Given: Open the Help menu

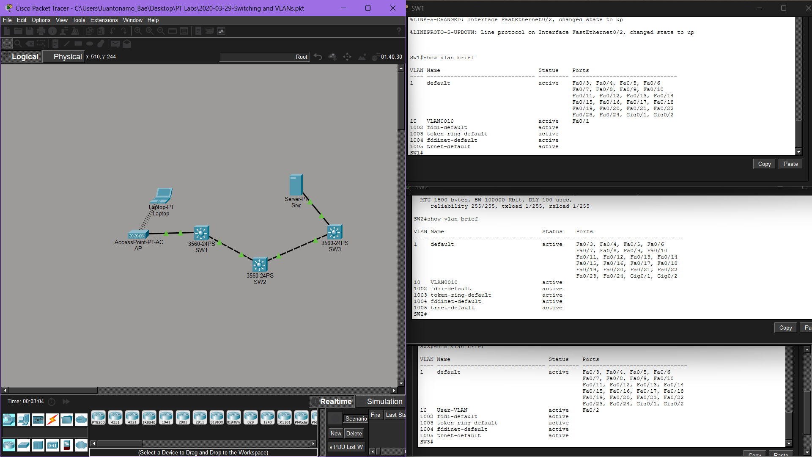Looking at the screenshot, I should pos(153,20).
